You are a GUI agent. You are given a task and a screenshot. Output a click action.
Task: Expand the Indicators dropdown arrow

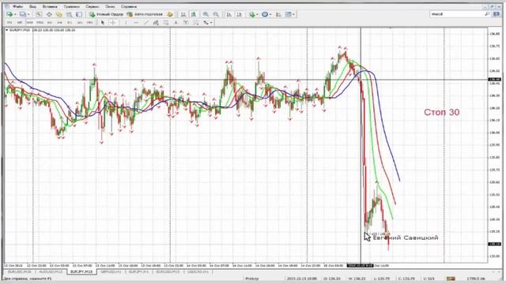257,14
